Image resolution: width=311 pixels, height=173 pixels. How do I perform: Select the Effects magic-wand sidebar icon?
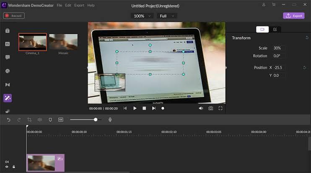tap(8, 98)
